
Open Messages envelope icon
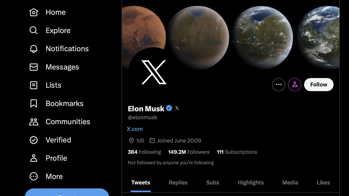pos(34,67)
